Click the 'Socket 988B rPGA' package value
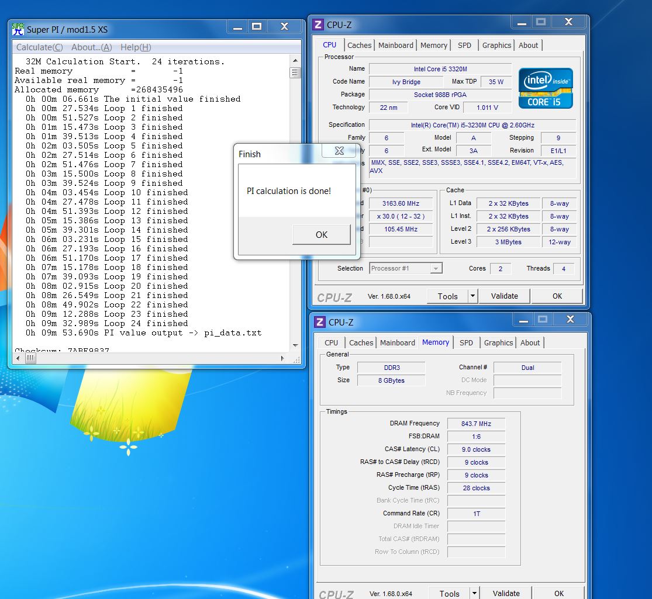 click(x=440, y=95)
